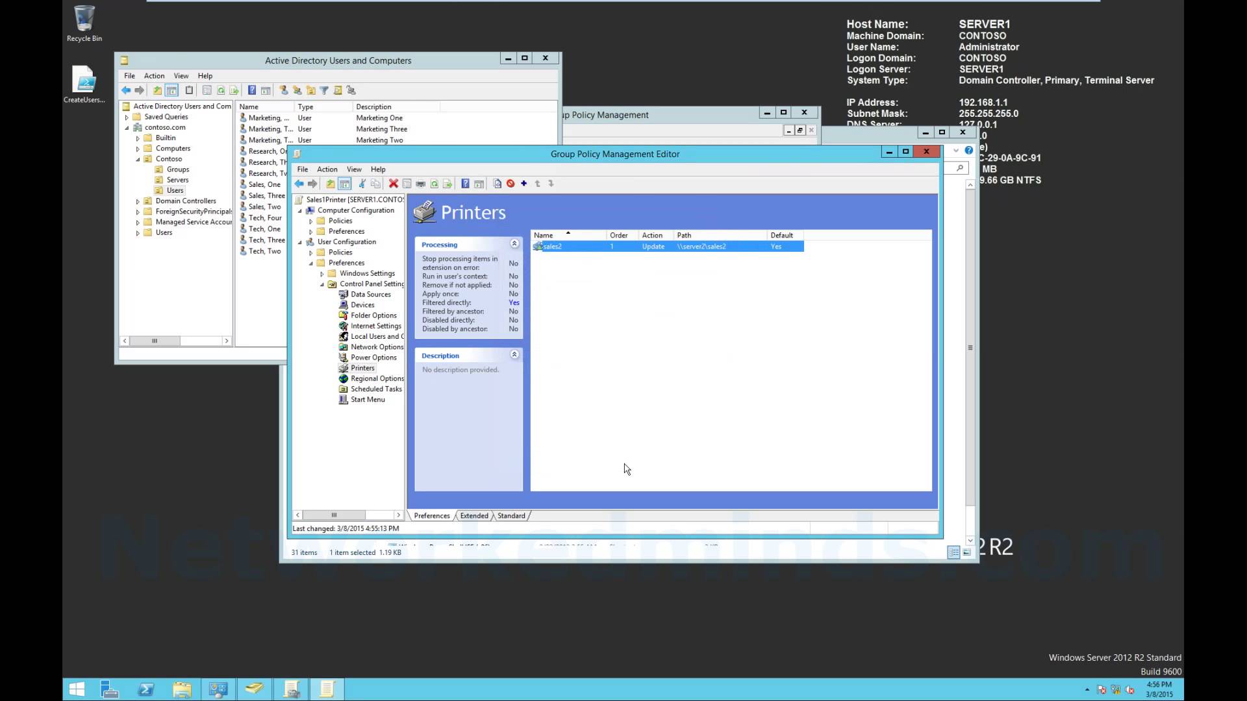Click the Cut scissors icon in Group Policy Editor toolbar

pyautogui.click(x=362, y=184)
